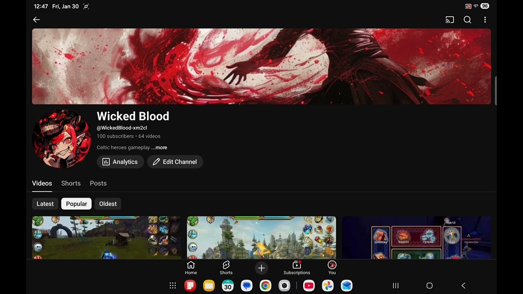523x294 pixels.
Task: Tap the Wicked Blood channel title
Action: point(133,116)
